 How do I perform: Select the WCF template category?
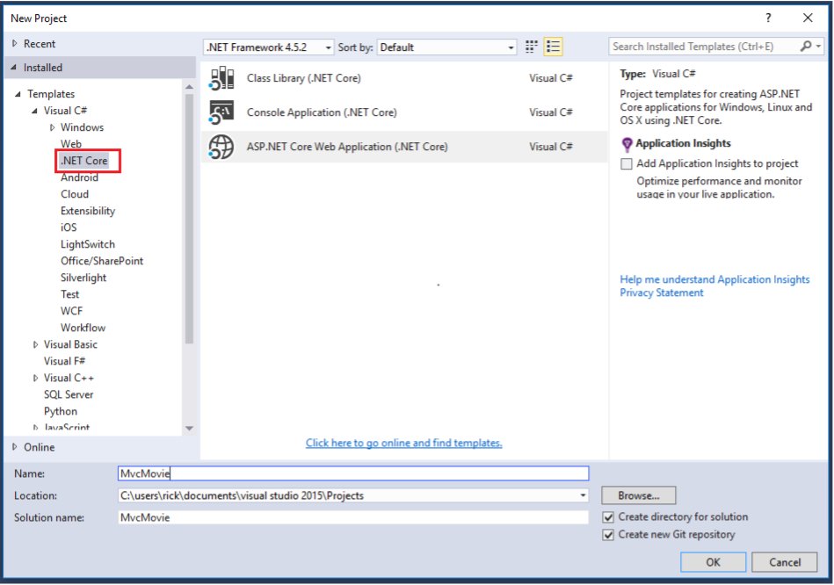coord(72,311)
